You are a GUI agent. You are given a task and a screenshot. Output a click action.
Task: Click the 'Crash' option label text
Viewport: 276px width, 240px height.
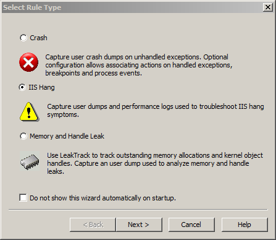(x=38, y=38)
